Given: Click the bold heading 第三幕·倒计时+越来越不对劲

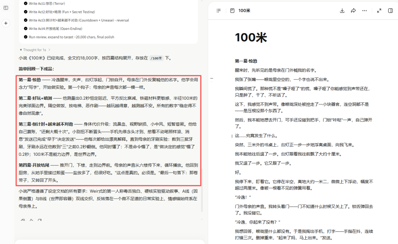Looking at the screenshot, I should [46, 124].
